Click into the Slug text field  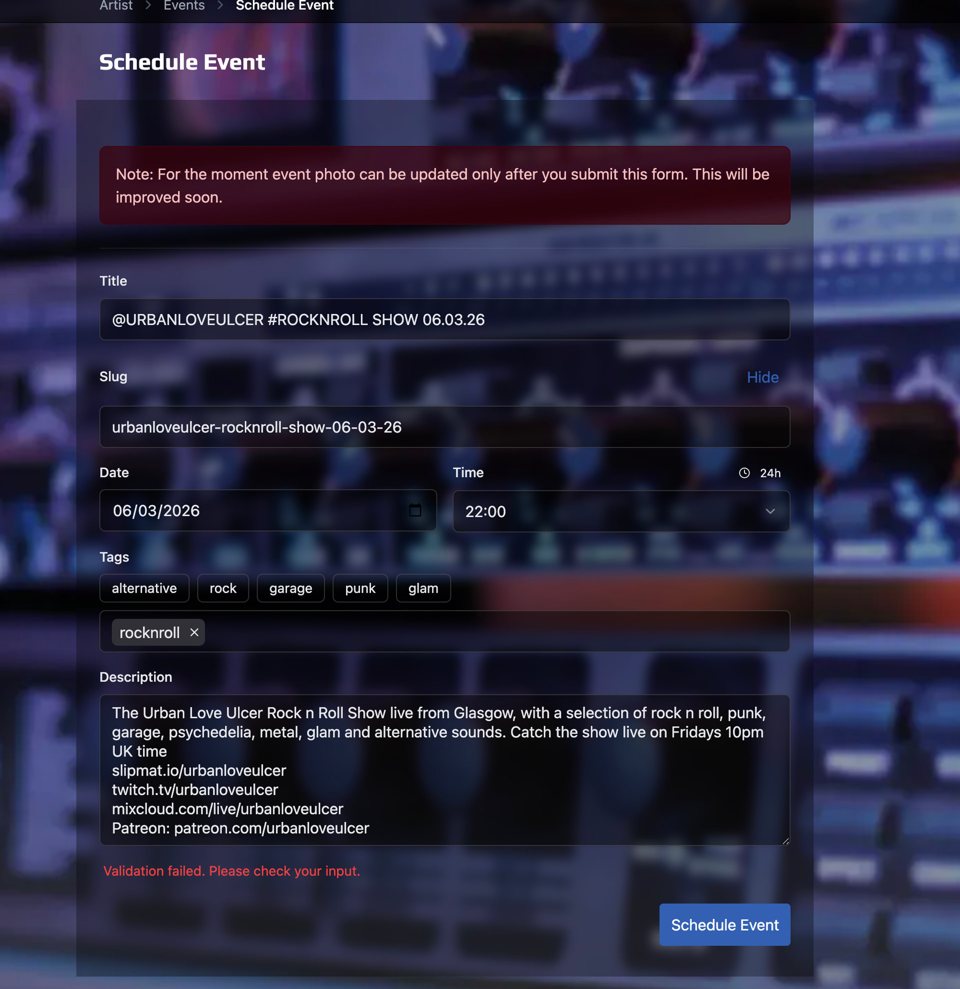click(x=444, y=427)
